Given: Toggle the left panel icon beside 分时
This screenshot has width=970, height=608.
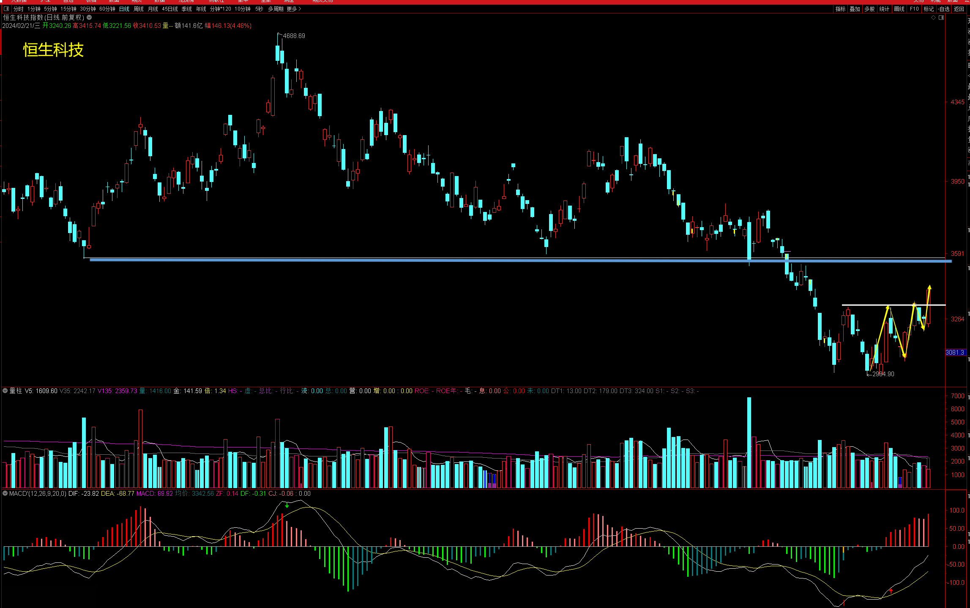Looking at the screenshot, I should (6, 9).
